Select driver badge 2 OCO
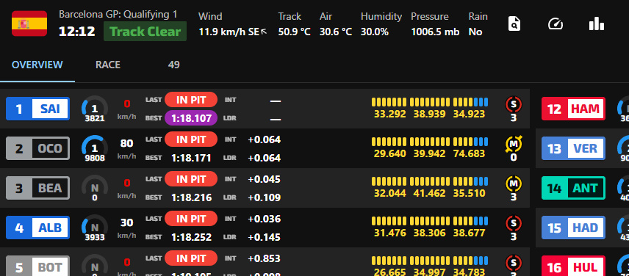The height and width of the screenshot is (276, 629). point(37,148)
